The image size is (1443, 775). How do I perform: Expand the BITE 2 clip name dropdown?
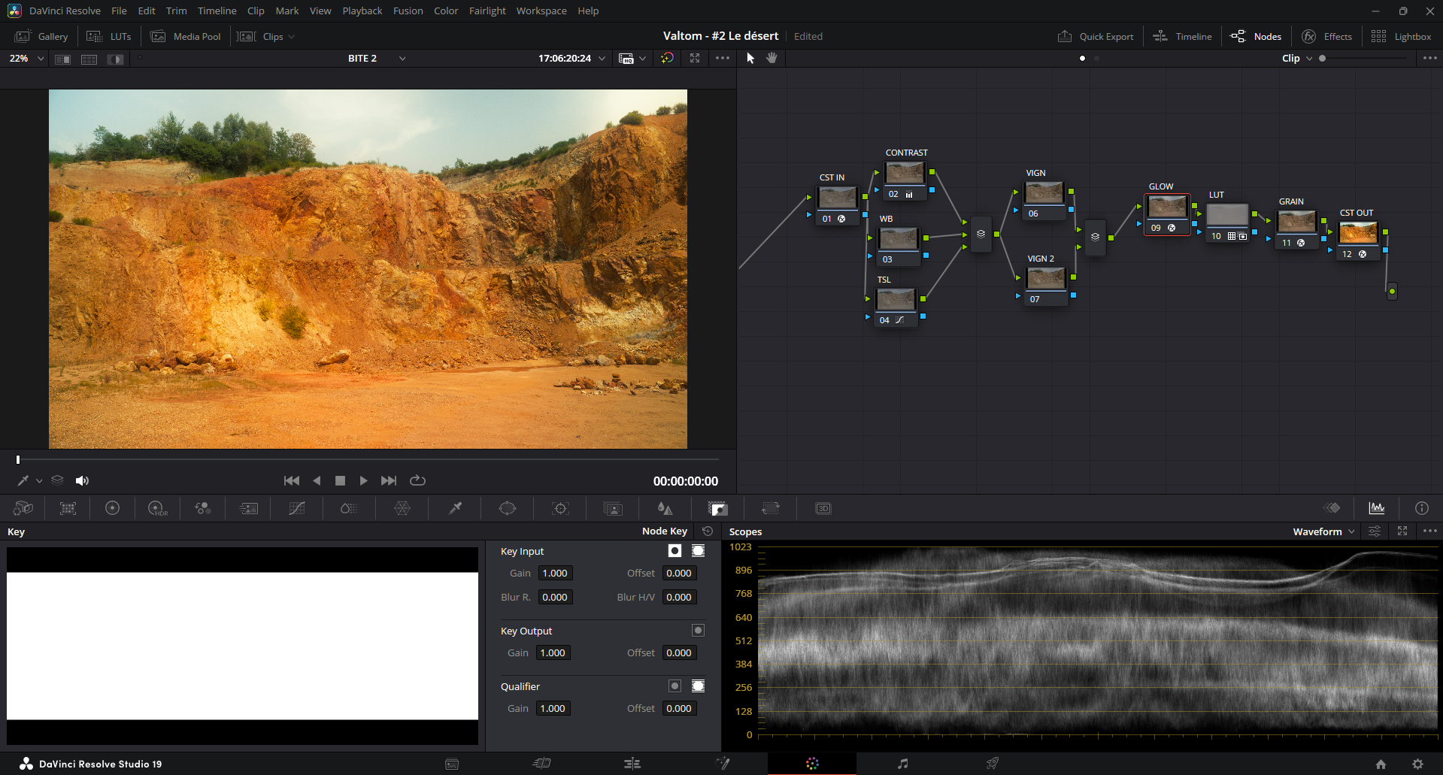(x=402, y=59)
